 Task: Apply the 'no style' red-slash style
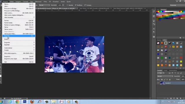click(158, 43)
